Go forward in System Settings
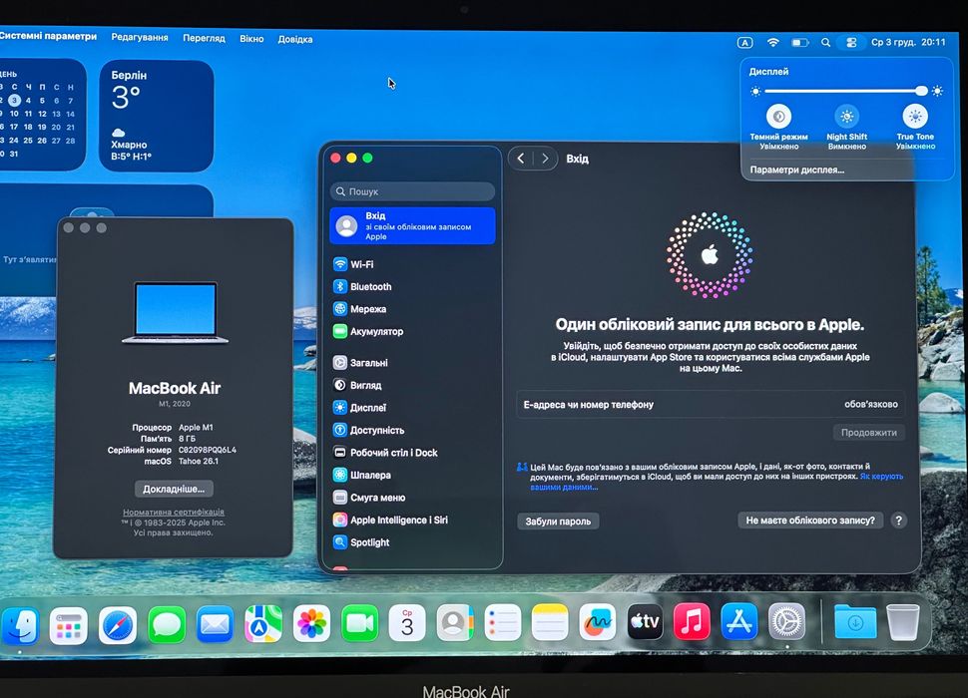Image resolution: width=968 pixels, height=698 pixels. (x=545, y=159)
